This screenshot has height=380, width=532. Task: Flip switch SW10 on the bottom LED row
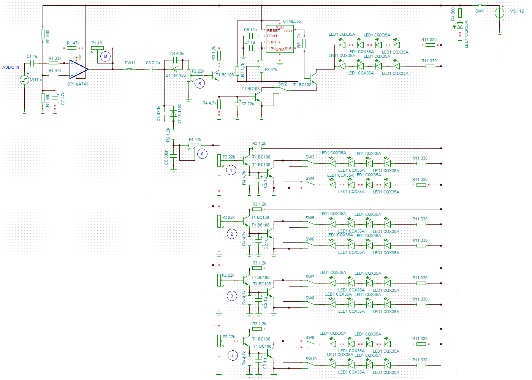[311, 364]
